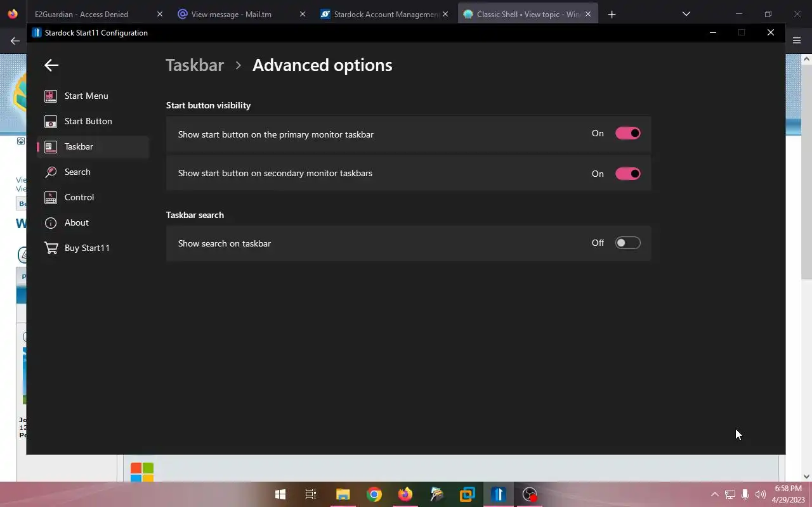
Task: Click the Firefox logo icon at top-left
Action: click(x=13, y=13)
